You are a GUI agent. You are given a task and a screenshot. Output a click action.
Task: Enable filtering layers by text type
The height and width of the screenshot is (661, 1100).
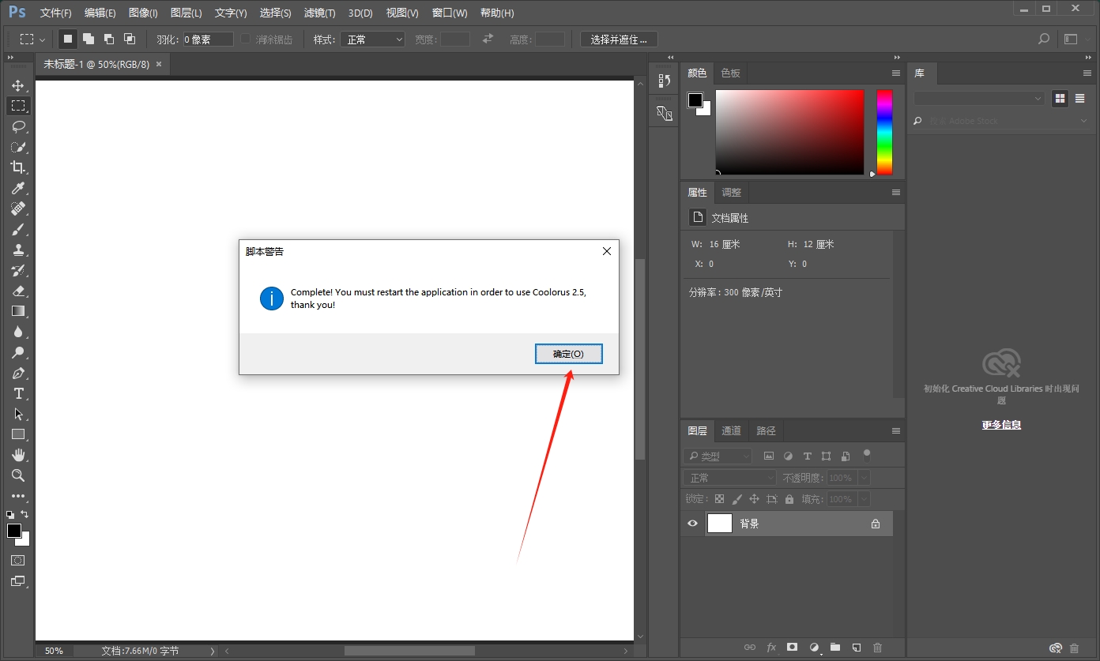[807, 456]
